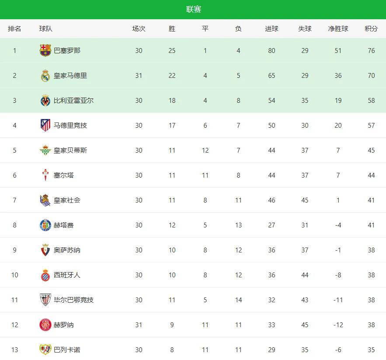Click the Real Madrid crest icon

click(x=45, y=76)
